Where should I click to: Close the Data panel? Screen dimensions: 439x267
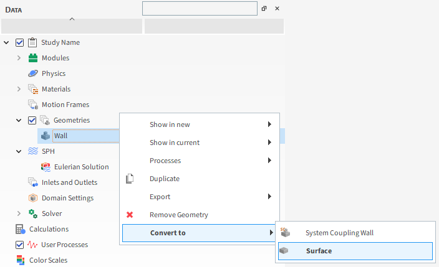[277, 8]
